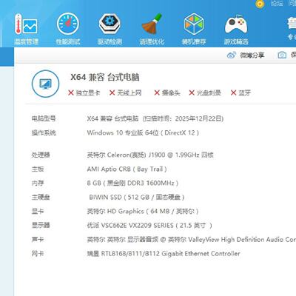Open 清理优化 broom icon
296x296 pixels.
coord(152,24)
